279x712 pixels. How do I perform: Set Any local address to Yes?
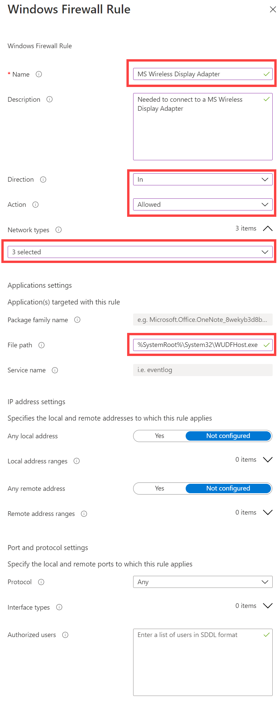tap(160, 436)
